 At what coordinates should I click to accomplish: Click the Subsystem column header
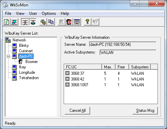(x=140, y=67)
